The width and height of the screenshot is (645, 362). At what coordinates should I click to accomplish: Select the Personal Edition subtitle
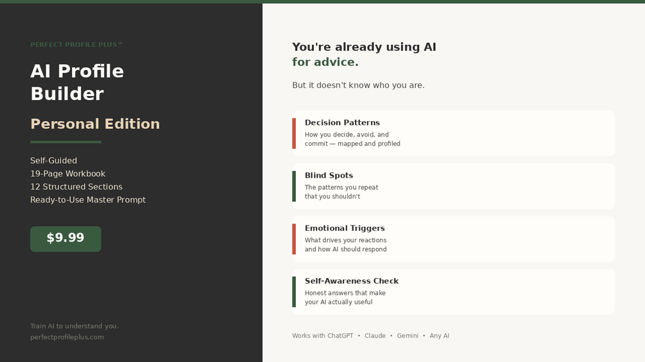pos(95,124)
